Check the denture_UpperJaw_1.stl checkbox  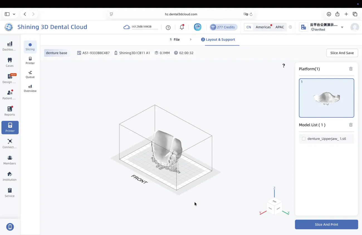point(304,139)
